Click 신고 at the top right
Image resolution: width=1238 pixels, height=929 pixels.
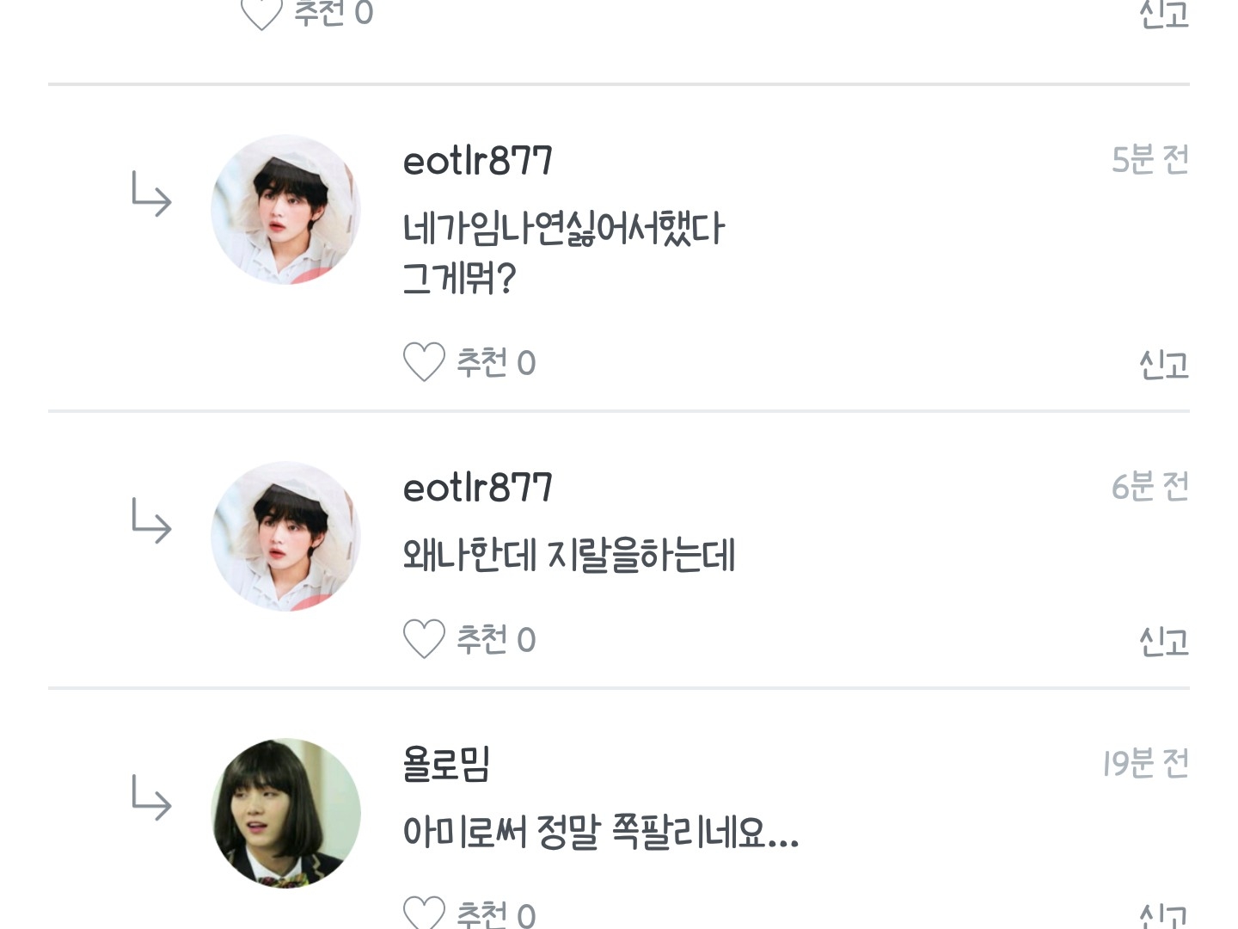click(x=1163, y=14)
